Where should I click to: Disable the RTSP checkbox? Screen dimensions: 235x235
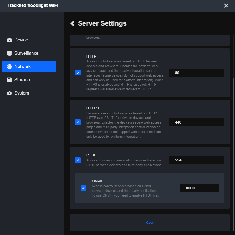[x=78, y=160]
